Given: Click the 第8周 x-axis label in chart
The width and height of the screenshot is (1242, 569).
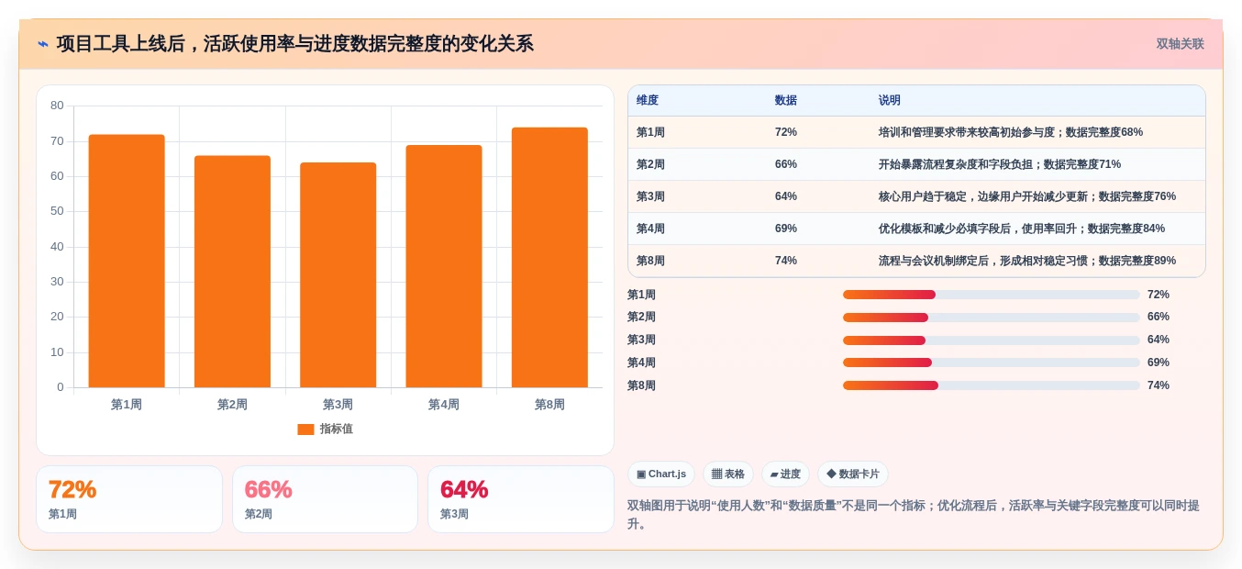Looking at the screenshot, I should tap(549, 405).
